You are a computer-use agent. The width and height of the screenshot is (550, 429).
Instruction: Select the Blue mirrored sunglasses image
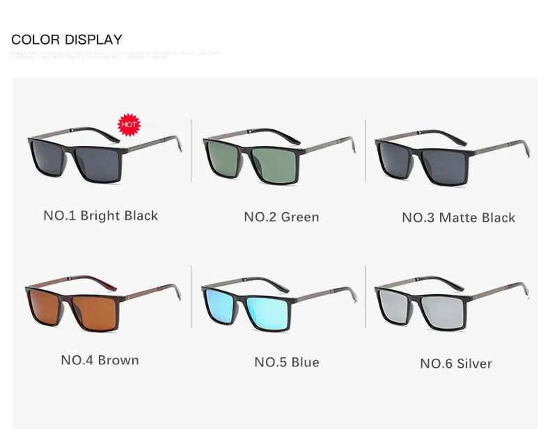click(279, 304)
